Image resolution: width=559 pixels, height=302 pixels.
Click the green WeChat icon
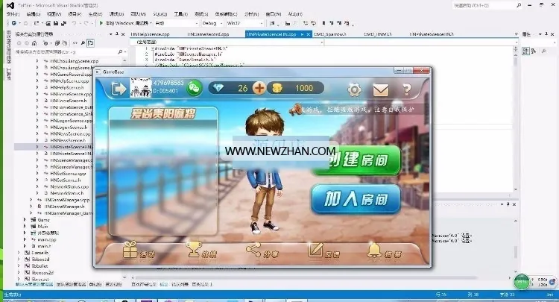pyautogui.click(x=194, y=88)
